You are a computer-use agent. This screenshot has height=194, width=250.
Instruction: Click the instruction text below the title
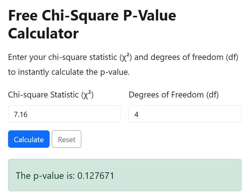(123, 64)
